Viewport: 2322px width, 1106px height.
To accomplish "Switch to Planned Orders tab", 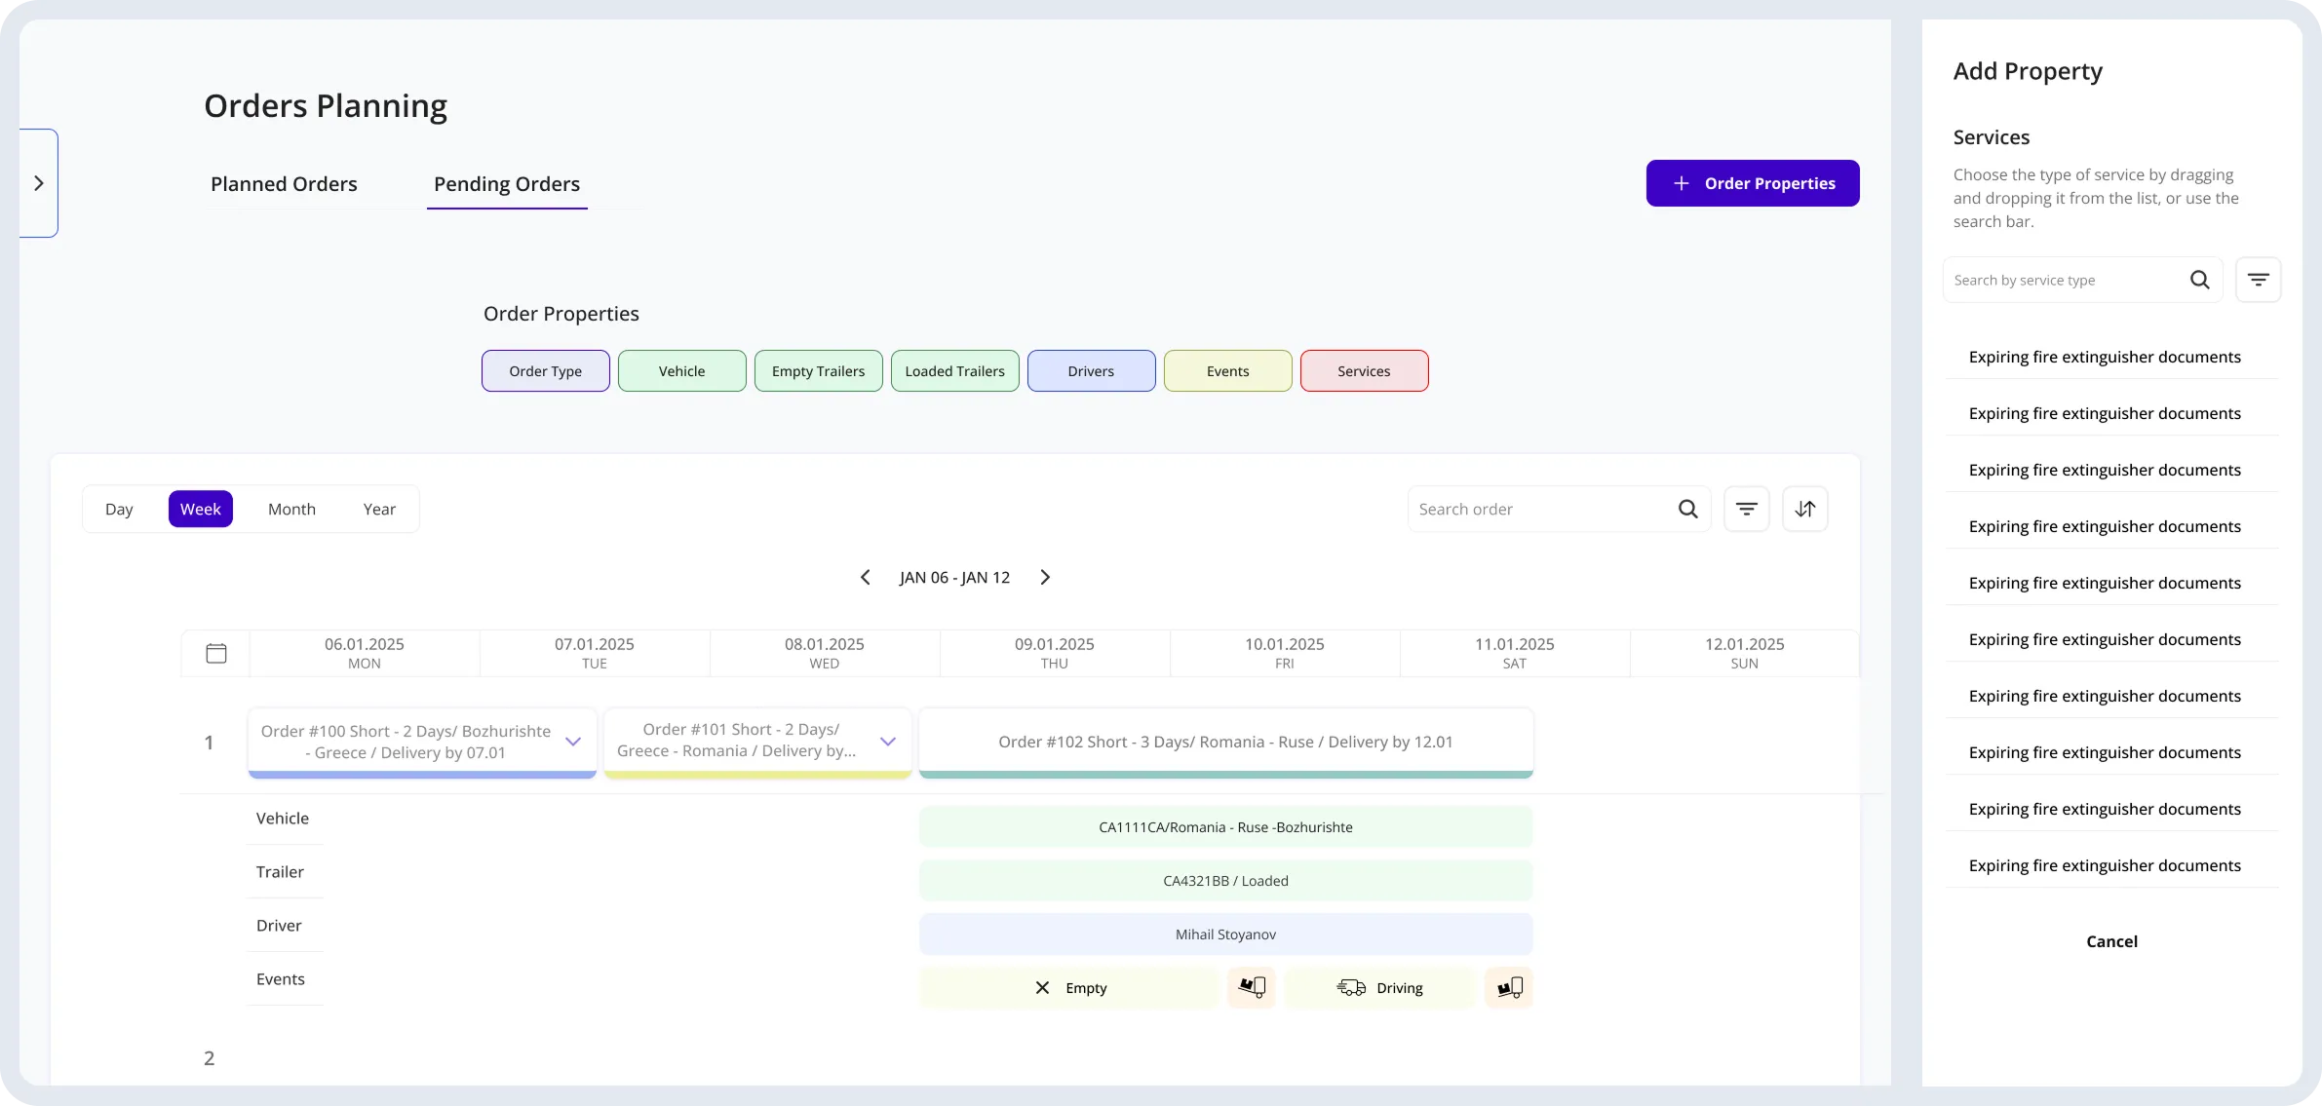I will coord(284,183).
